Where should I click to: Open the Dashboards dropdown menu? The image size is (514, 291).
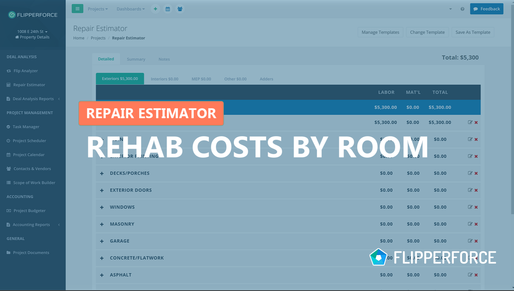(x=131, y=9)
